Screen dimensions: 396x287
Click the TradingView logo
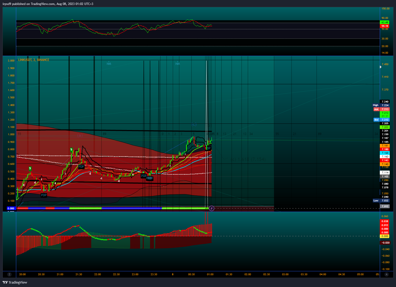[15, 282]
